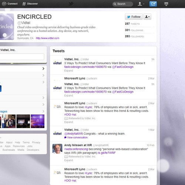Open the purple-lit event image thumbnail
Screen dimensions: 185x185
(38, 121)
